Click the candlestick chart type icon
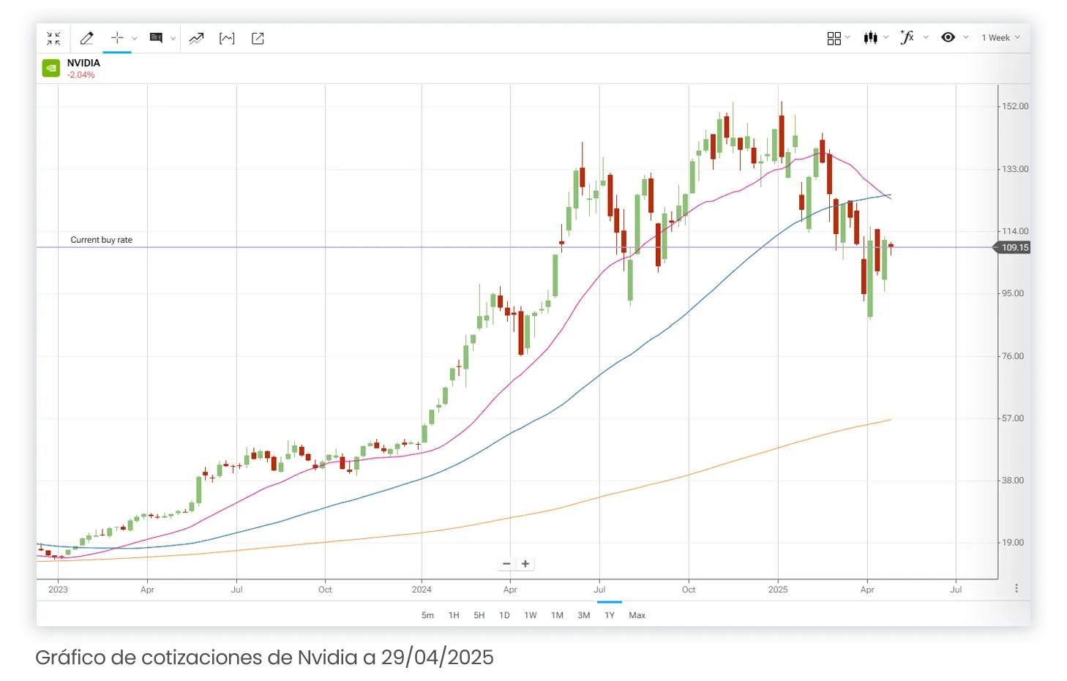The image size is (1067, 681). click(870, 38)
